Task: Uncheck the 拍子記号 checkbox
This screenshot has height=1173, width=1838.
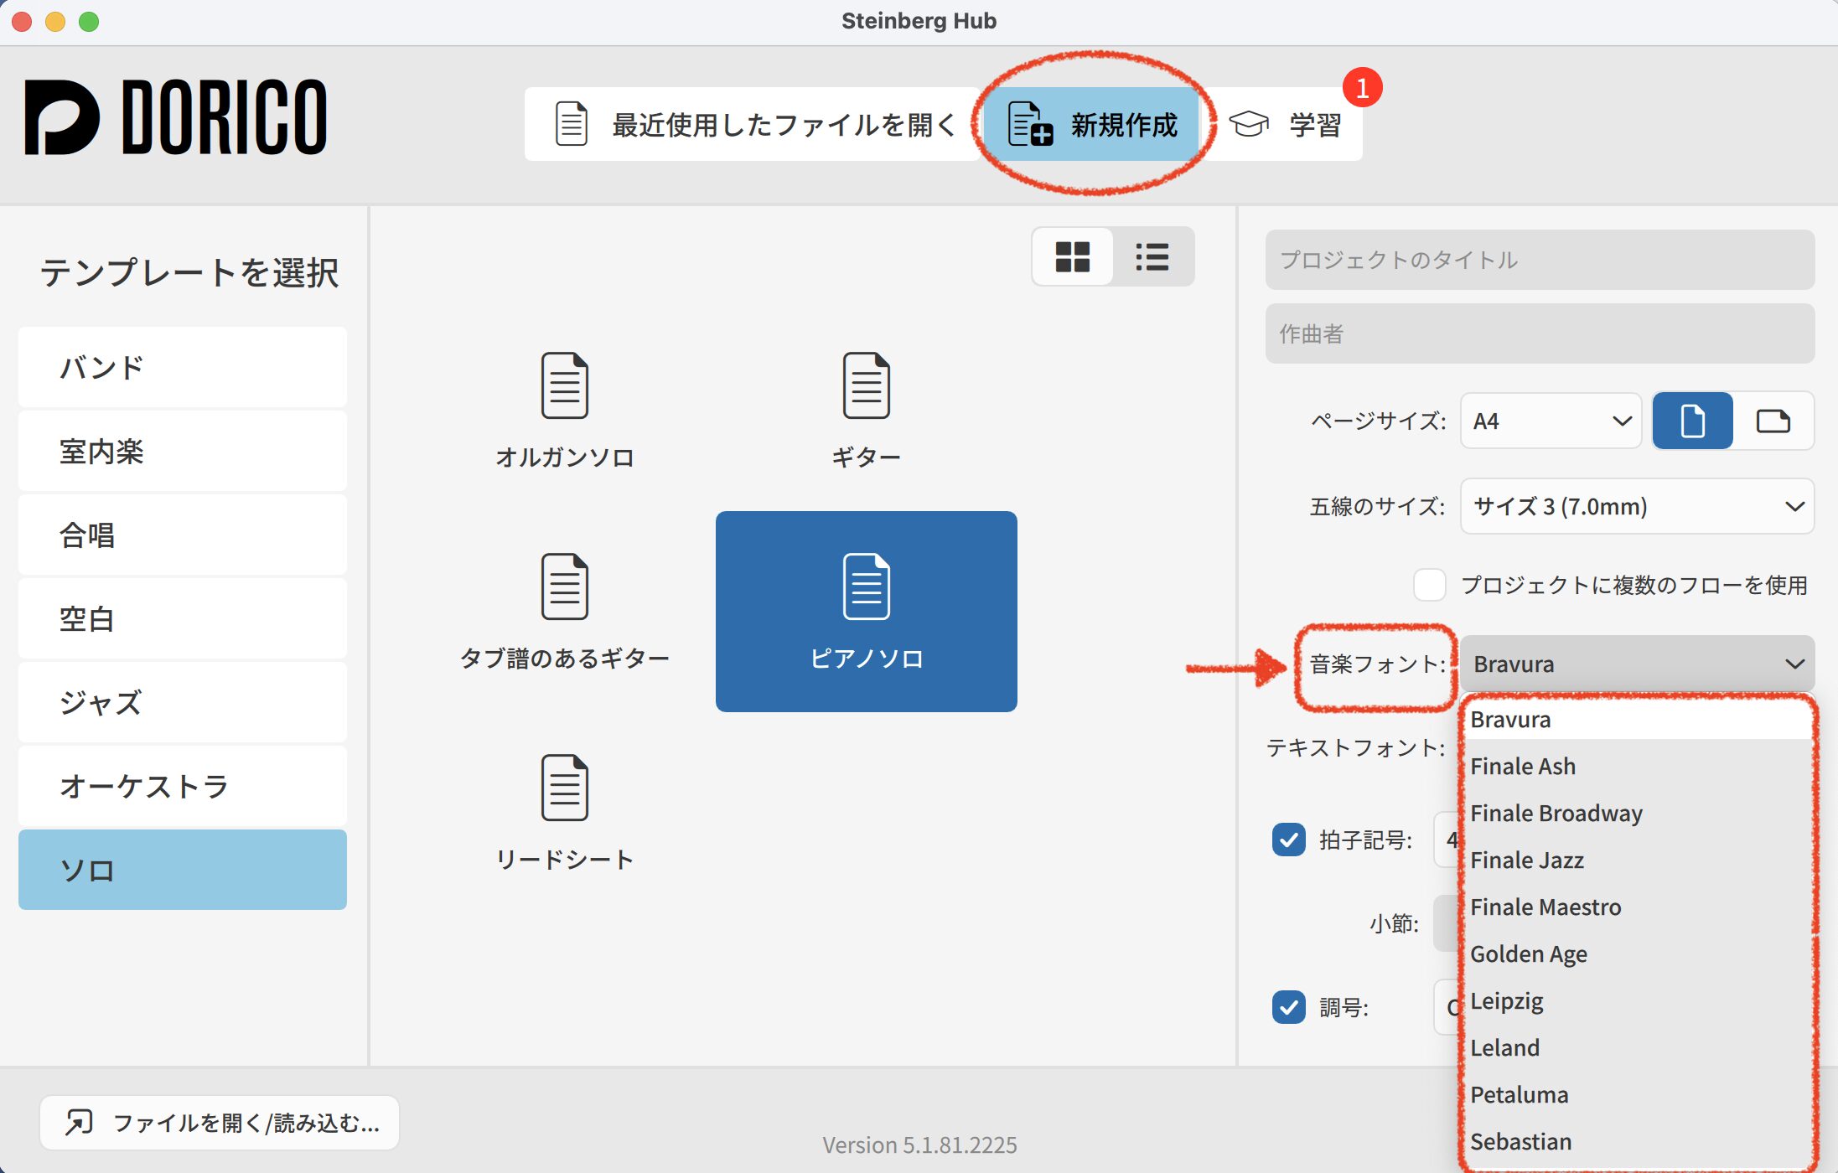Action: (1289, 840)
